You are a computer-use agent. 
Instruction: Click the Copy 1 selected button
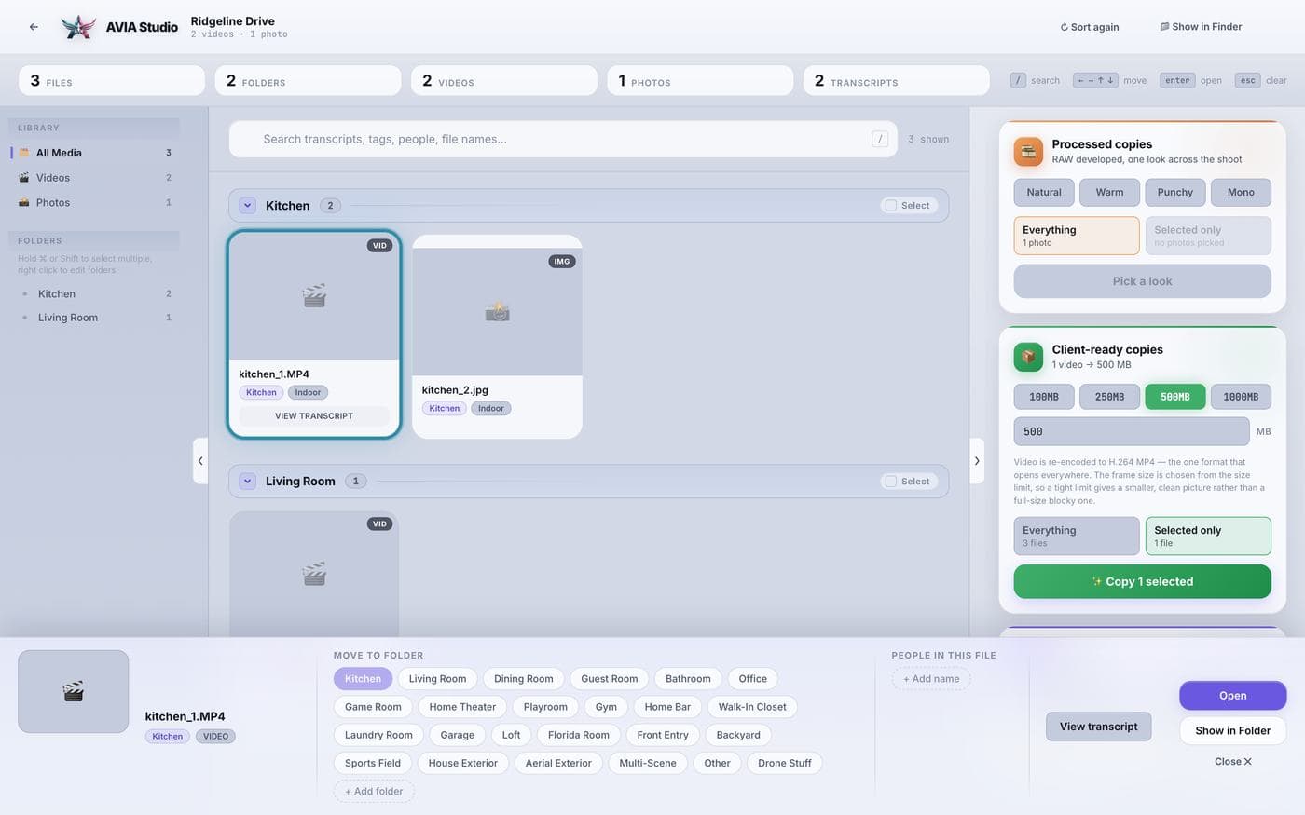(x=1143, y=581)
